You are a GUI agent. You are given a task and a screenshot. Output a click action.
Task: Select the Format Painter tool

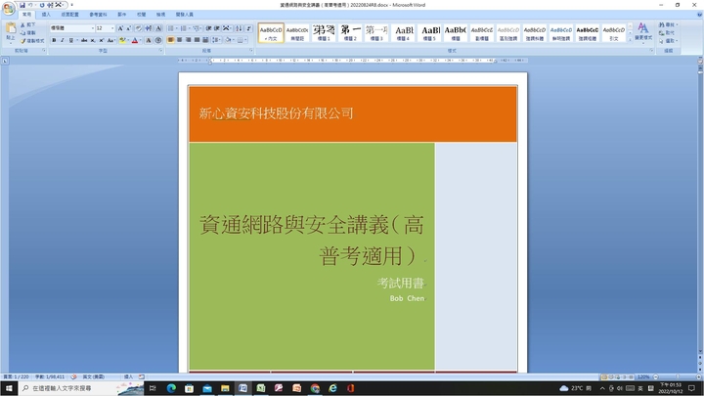[31, 41]
